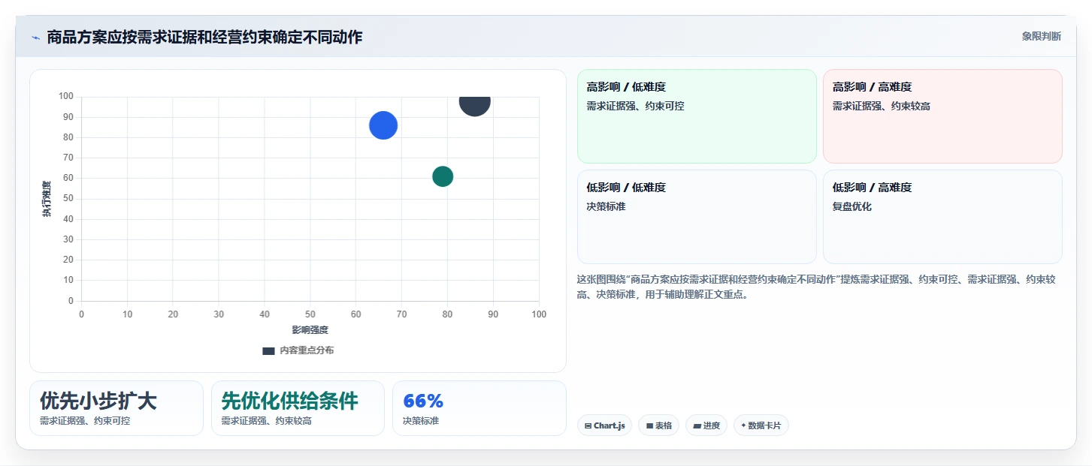Image resolution: width=1092 pixels, height=466 pixels.
Task: Open the 高影响 / 高难度 quadrant card
Action: point(942,116)
